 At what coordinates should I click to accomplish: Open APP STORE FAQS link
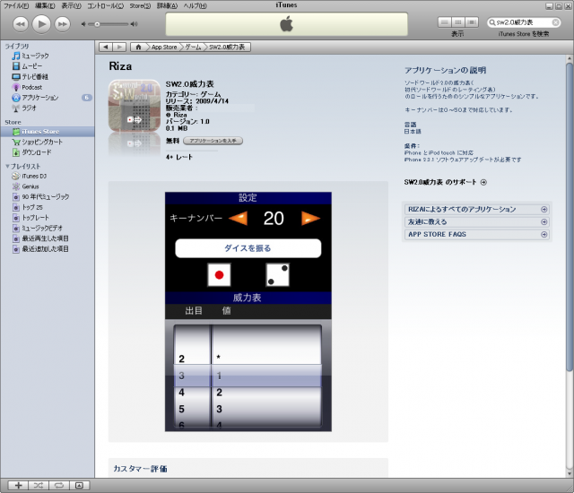coord(477,235)
